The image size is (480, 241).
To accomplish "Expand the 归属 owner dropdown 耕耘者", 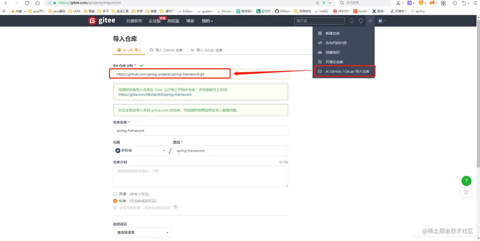I will (140, 151).
